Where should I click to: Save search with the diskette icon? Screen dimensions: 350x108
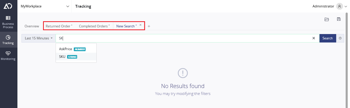click(339, 19)
